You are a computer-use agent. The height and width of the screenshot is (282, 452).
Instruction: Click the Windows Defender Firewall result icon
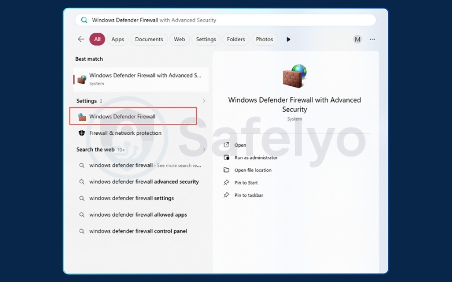pyautogui.click(x=82, y=117)
